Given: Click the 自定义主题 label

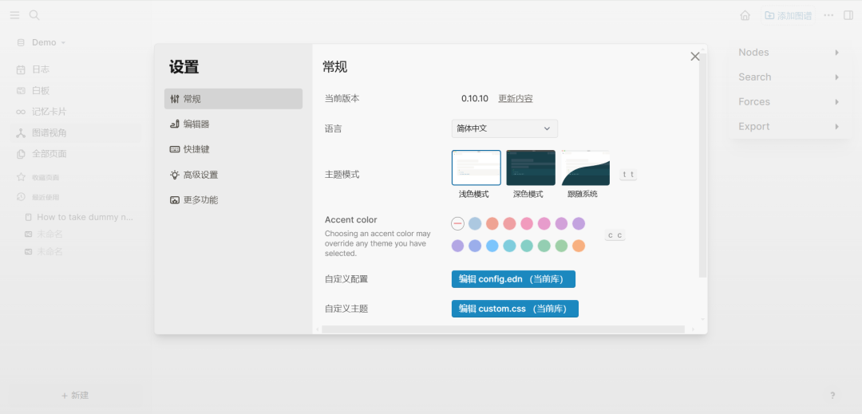Looking at the screenshot, I should tap(346, 309).
